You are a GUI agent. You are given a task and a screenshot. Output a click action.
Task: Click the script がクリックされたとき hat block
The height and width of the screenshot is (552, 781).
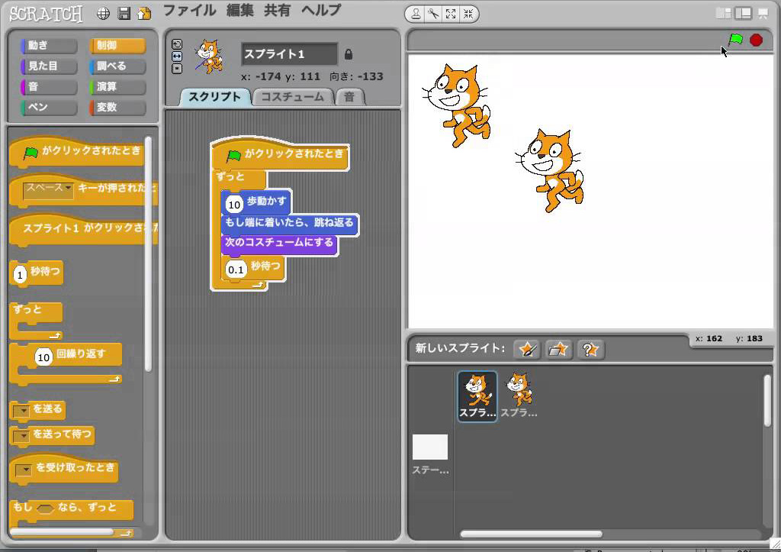click(280, 154)
